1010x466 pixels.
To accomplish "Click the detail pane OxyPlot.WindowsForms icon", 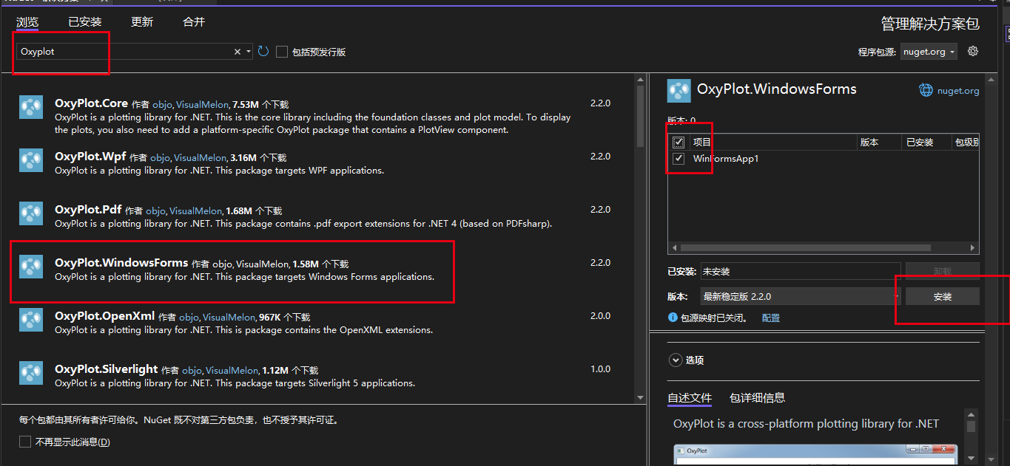I will point(679,91).
